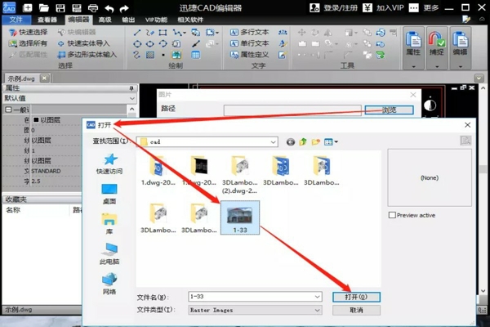Click the 文件名 input field

tap(252, 297)
